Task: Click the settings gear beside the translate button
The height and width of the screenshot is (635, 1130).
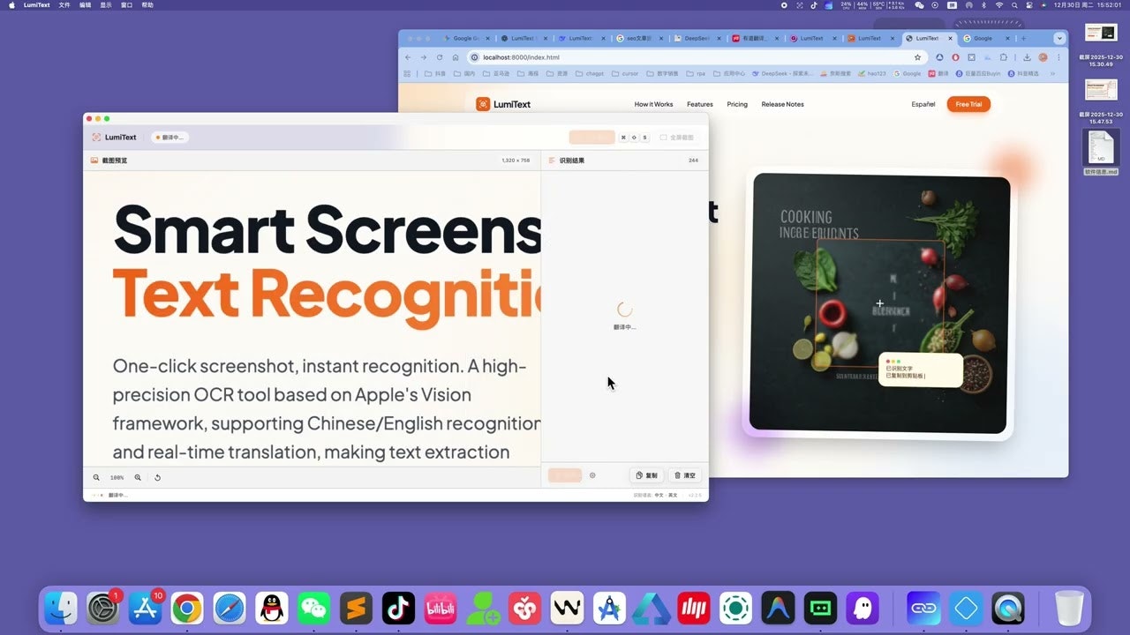Action: (x=592, y=475)
